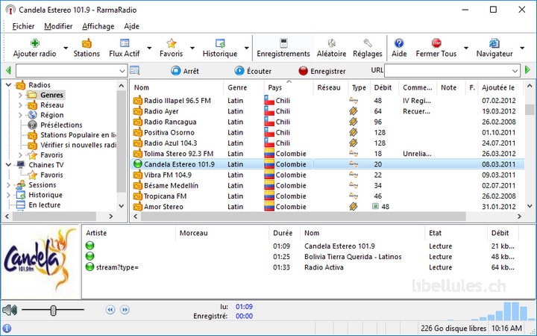The height and width of the screenshot is (336, 537).
Task: Open the Navigateur toolbar icon
Action: coord(494,43)
